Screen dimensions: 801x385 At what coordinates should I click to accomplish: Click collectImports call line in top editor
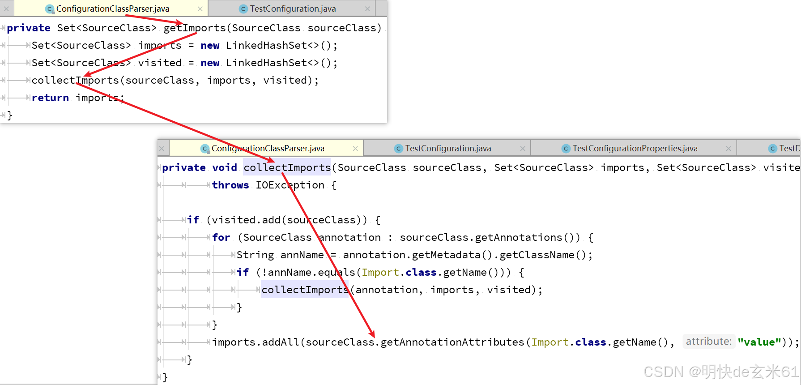(x=175, y=80)
